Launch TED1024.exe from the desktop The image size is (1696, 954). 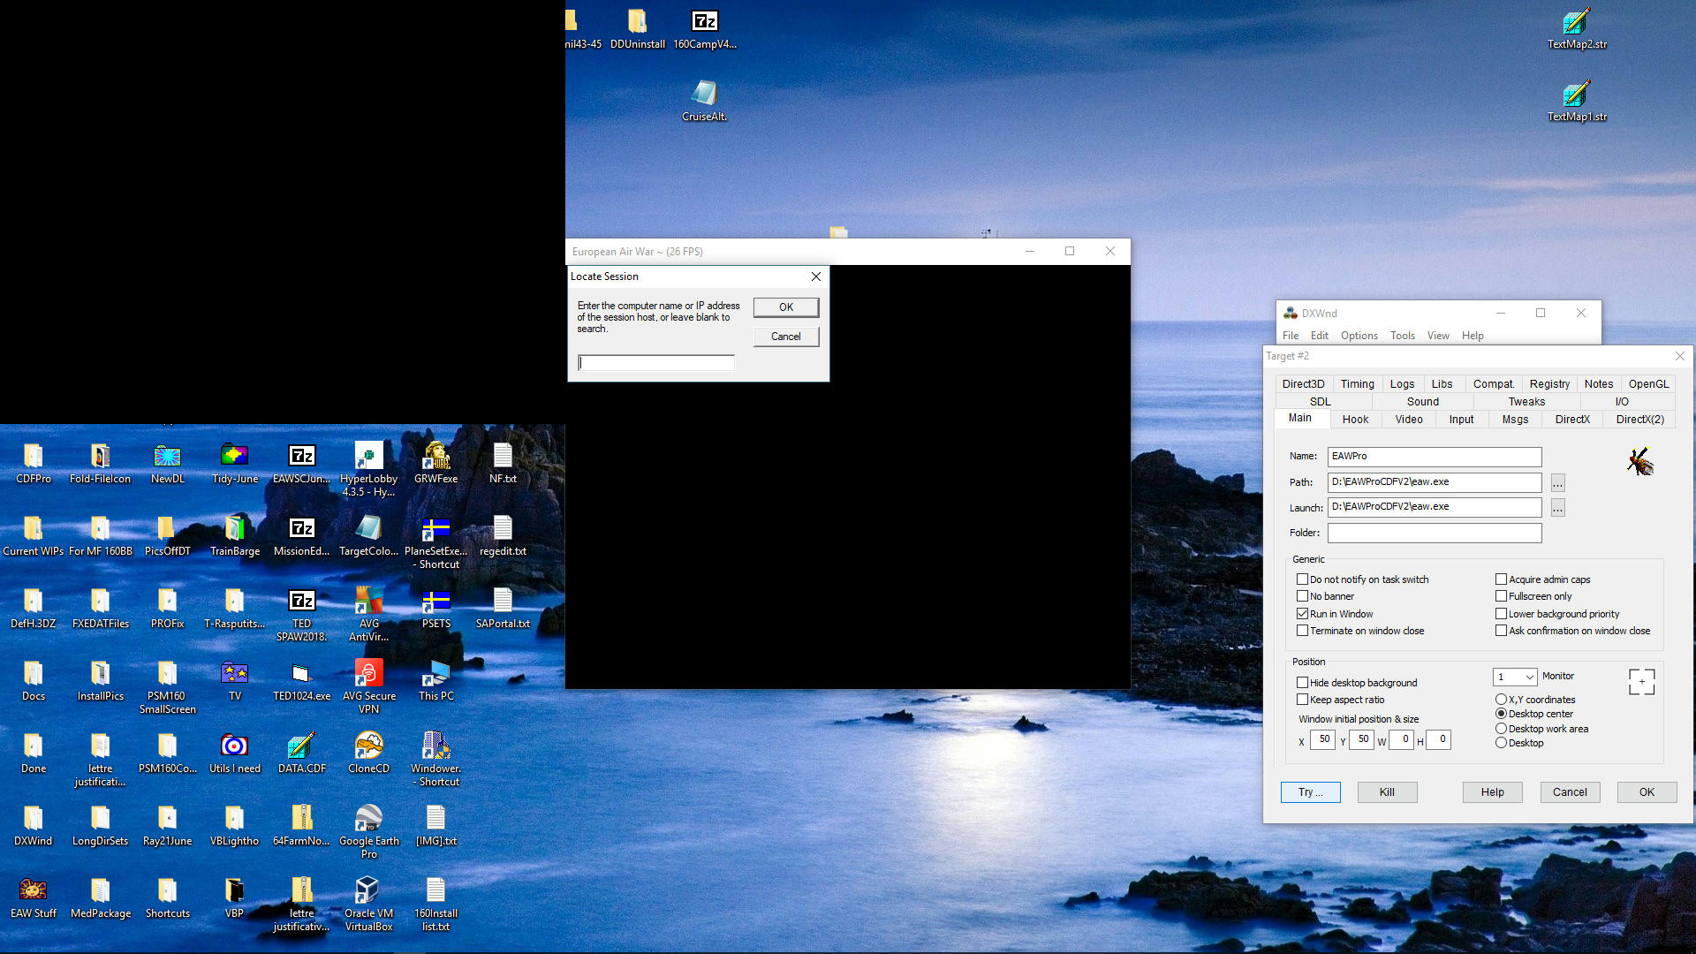coord(301,680)
